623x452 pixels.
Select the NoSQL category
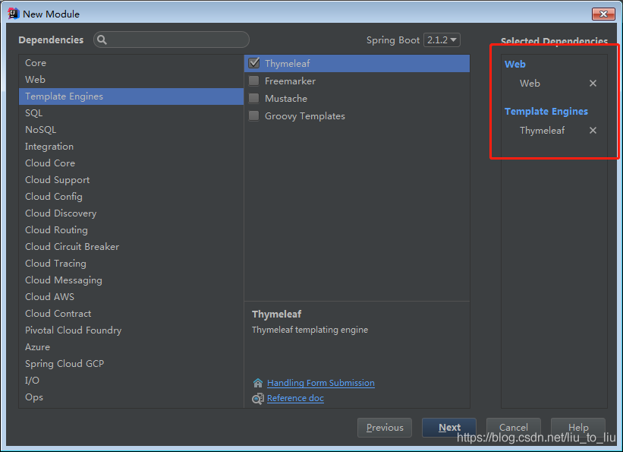131,130
